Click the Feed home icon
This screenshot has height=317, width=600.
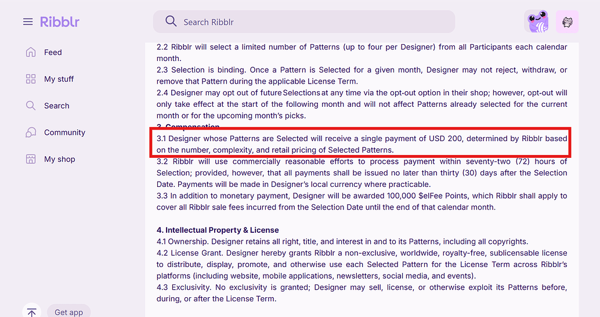pyautogui.click(x=31, y=52)
